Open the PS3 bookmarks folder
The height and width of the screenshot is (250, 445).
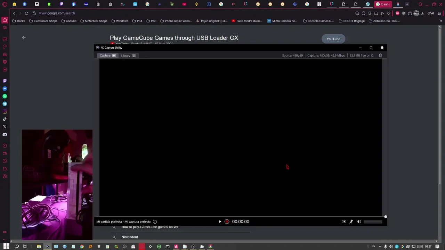(x=151, y=21)
